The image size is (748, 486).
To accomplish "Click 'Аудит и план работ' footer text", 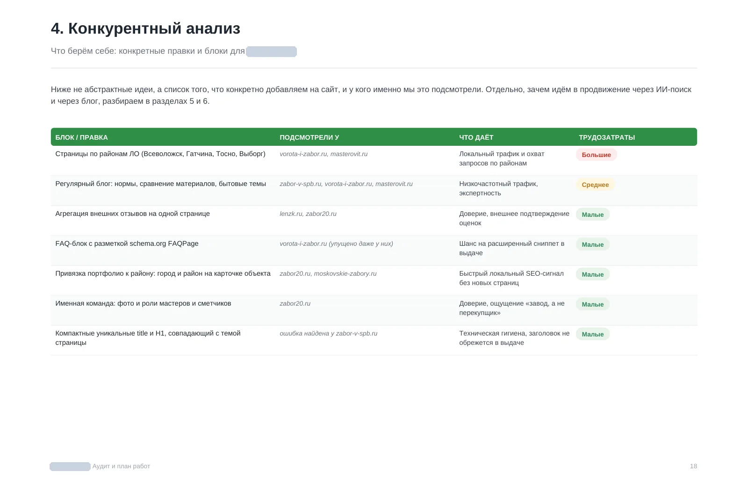I will tap(121, 466).
